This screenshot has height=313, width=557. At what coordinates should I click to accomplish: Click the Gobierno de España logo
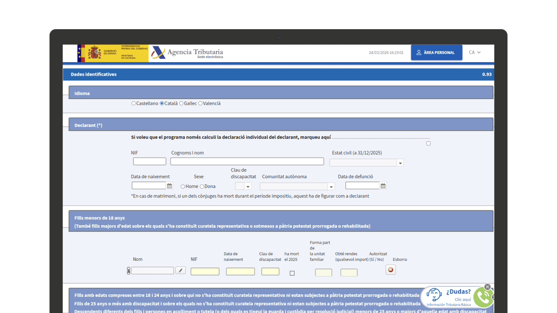pos(113,53)
